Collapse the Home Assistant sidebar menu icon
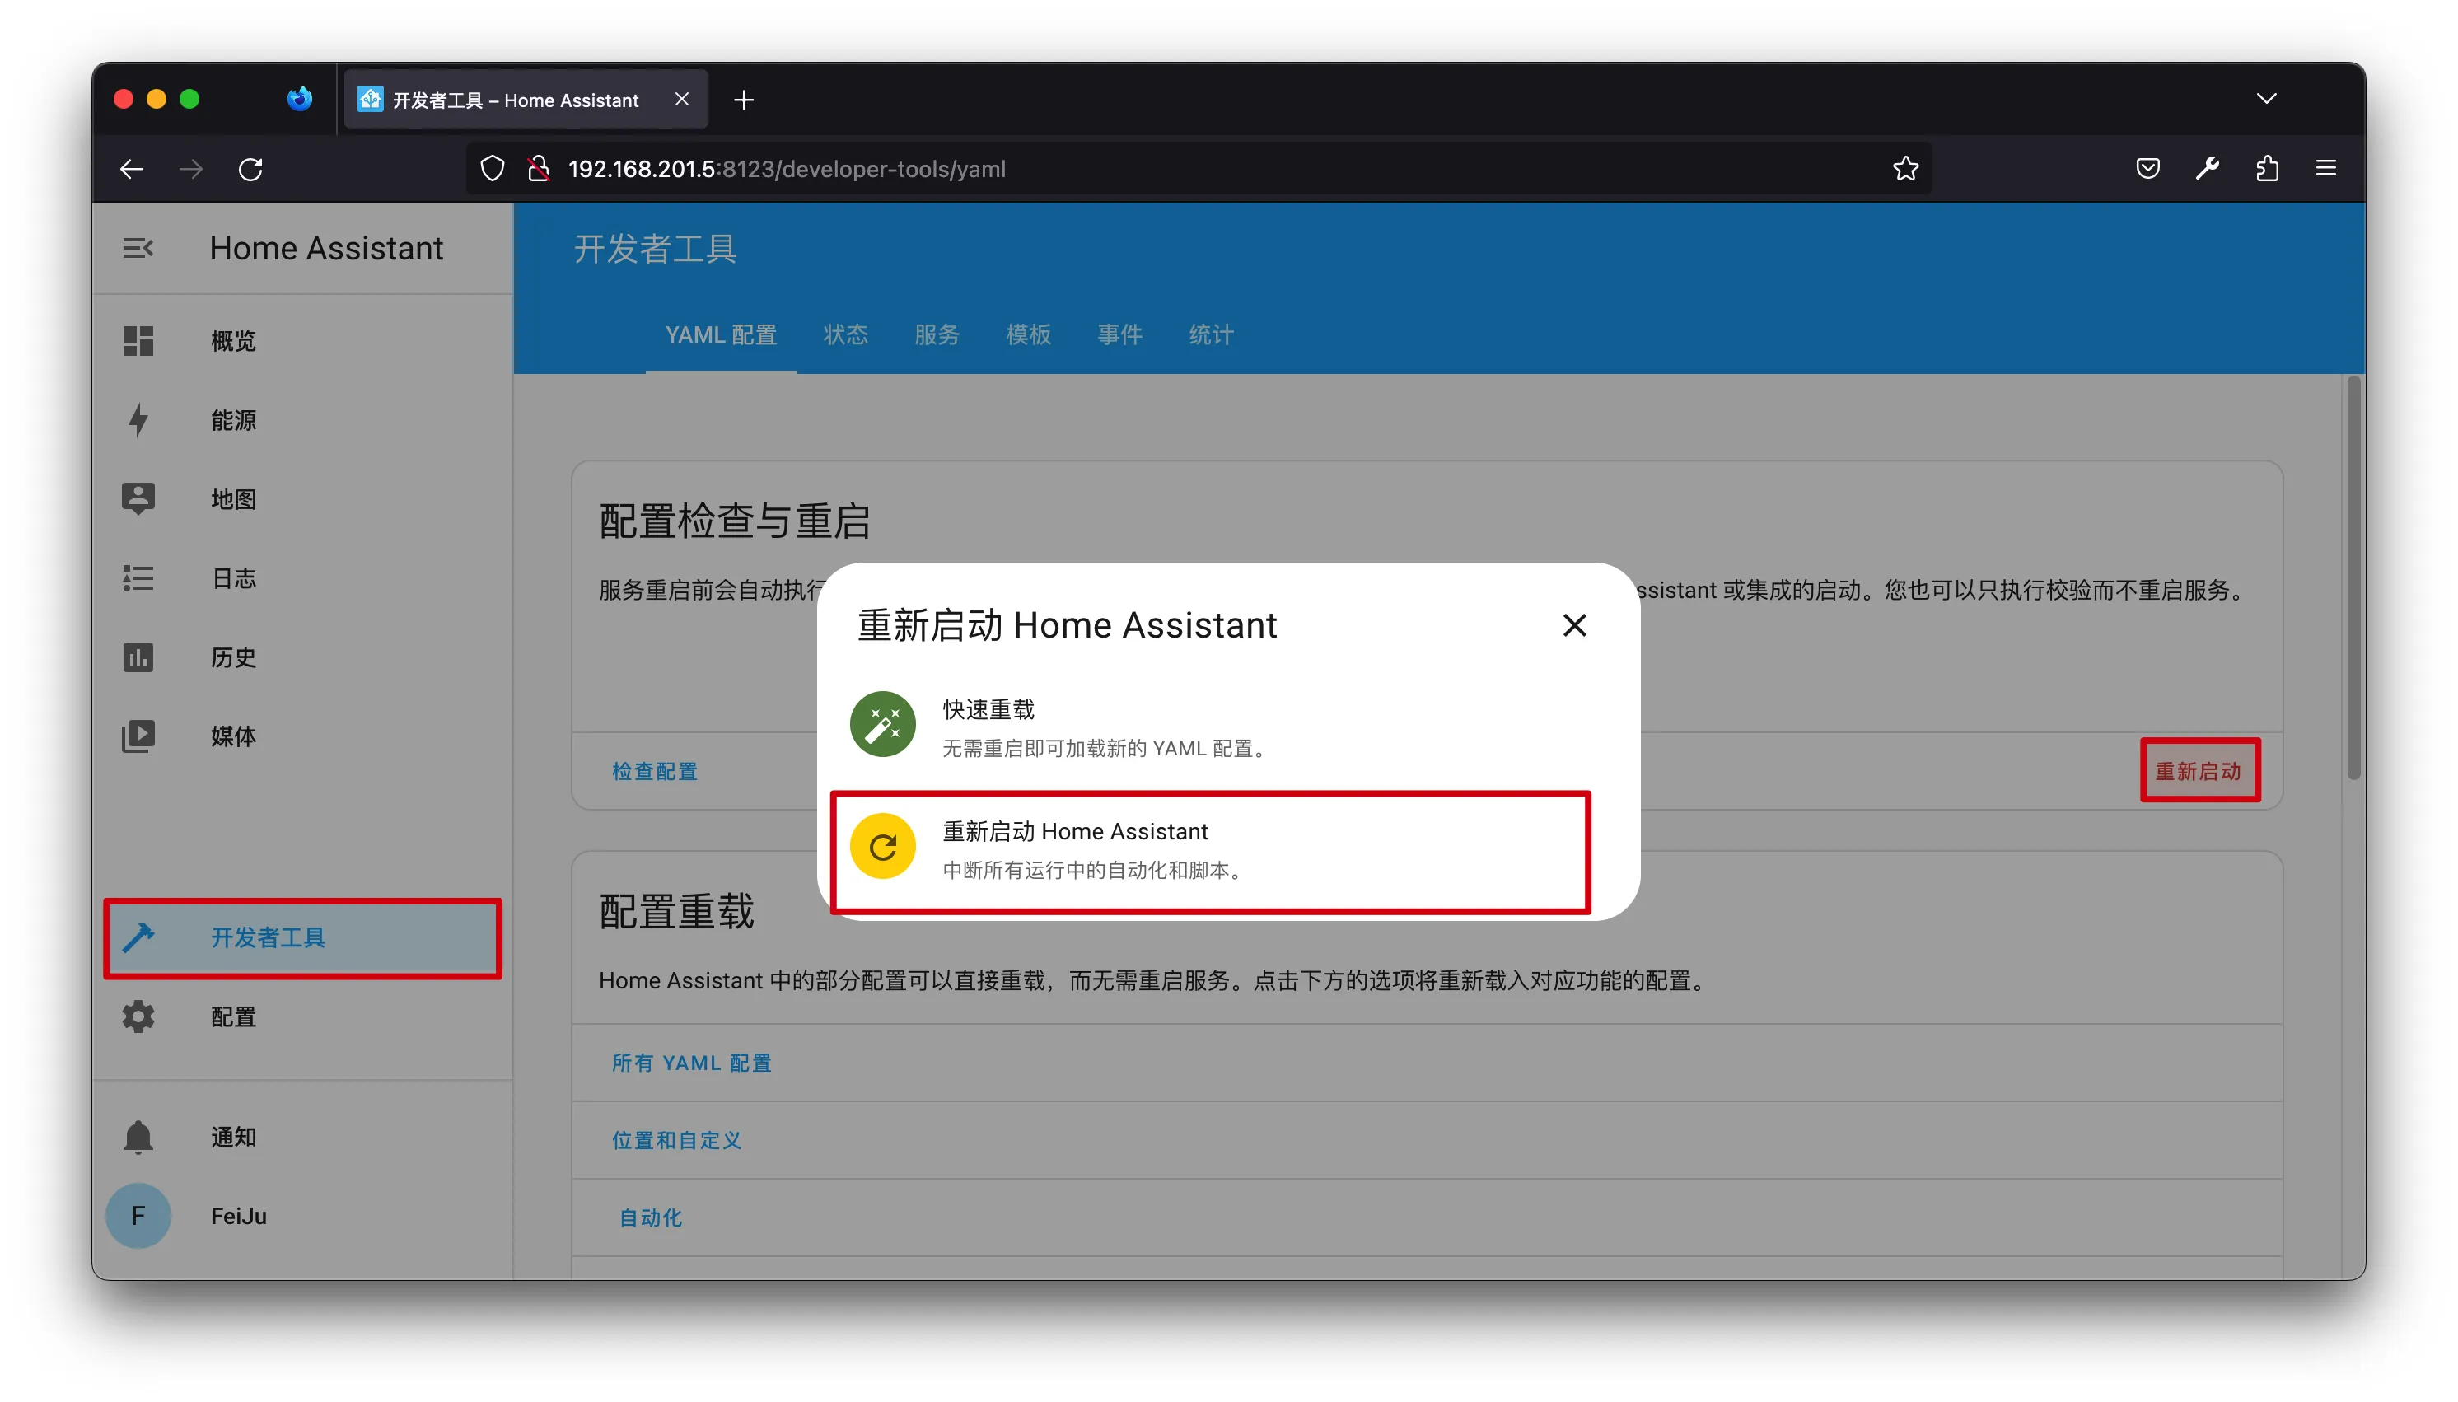 [138, 249]
